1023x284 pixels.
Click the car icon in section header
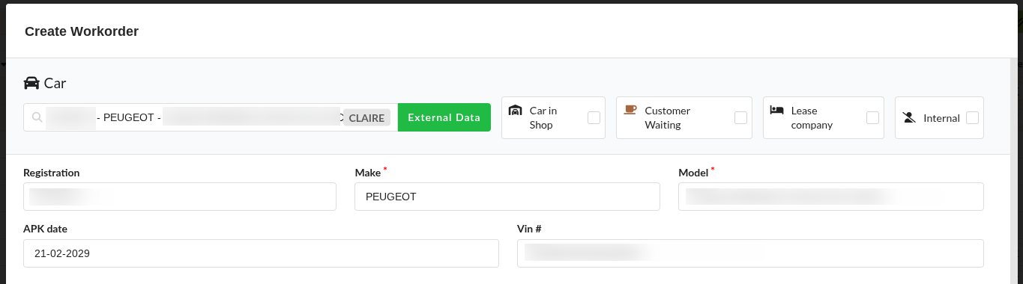pyautogui.click(x=31, y=83)
